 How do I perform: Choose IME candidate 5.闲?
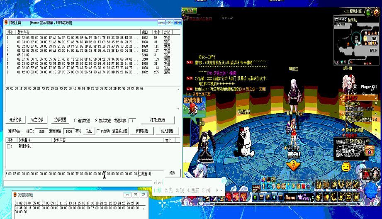206,190
